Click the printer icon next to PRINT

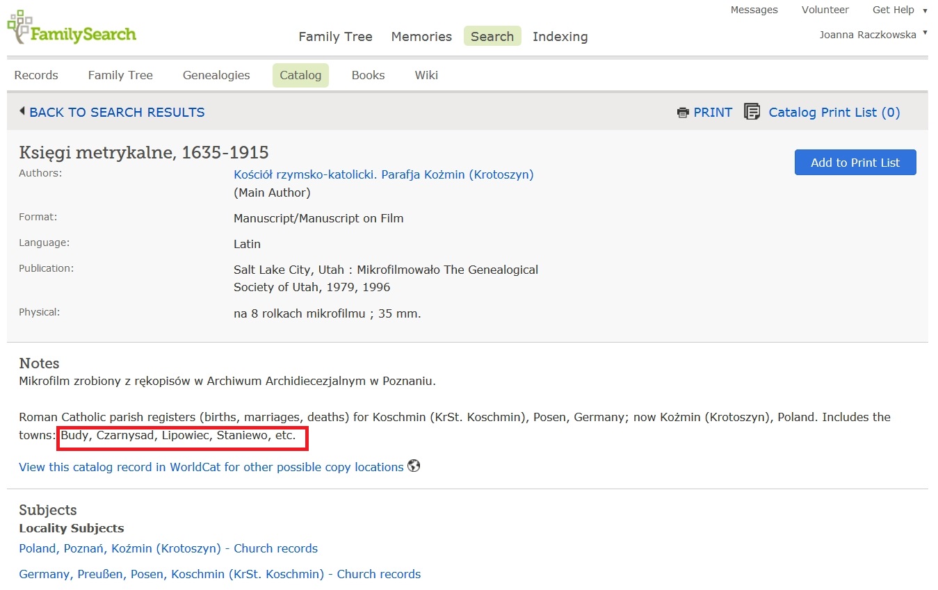tap(683, 113)
